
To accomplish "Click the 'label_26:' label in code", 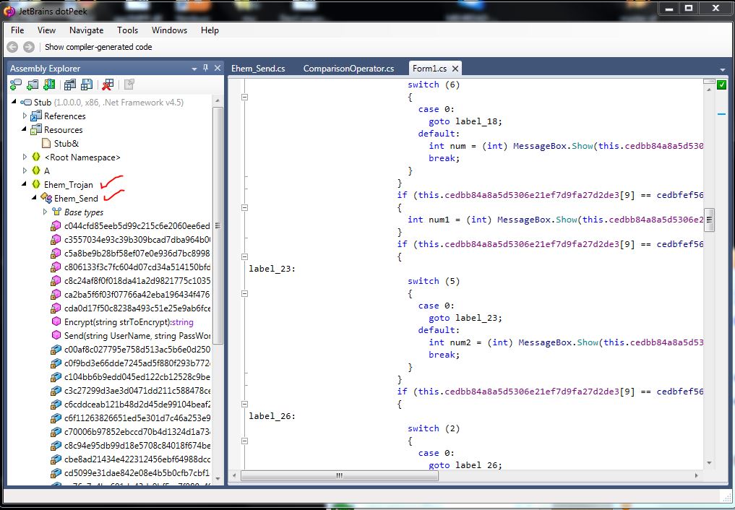I will (272, 416).
